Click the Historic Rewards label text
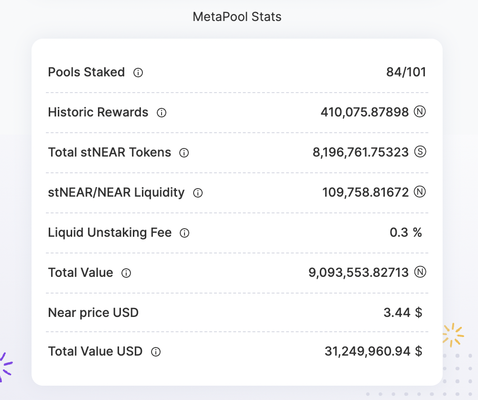Image resolution: width=478 pixels, height=400 pixels. [98, 112]
